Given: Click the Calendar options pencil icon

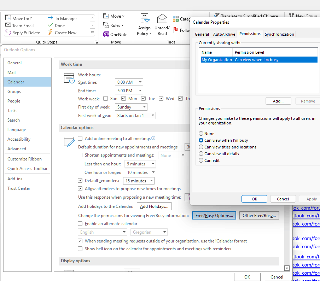Looking at the screenshot, I should pyautogui.click(x=69, y=142).
